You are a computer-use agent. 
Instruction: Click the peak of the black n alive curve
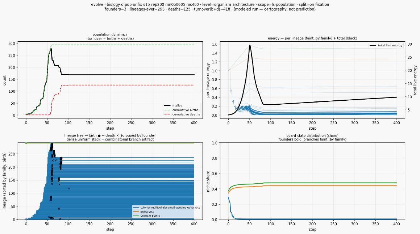click(51, 49)
